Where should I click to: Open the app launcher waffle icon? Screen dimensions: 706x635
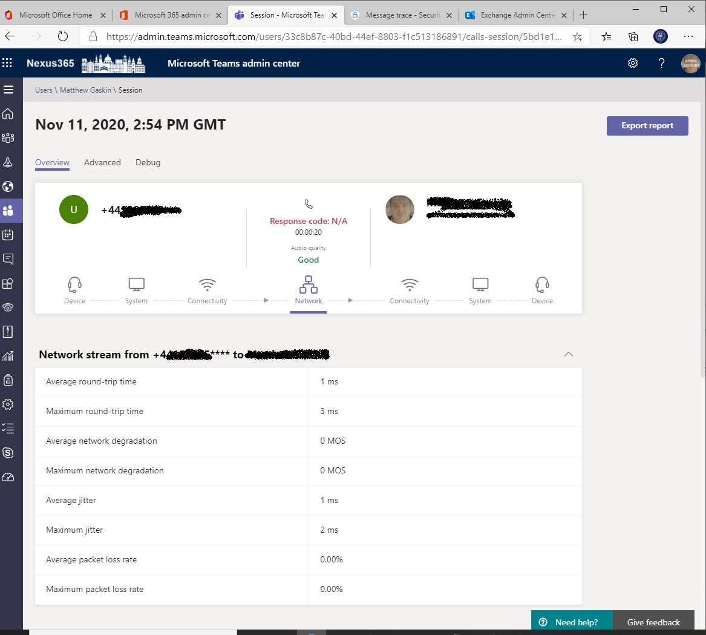pyautogui.click(x=7, y=63)
